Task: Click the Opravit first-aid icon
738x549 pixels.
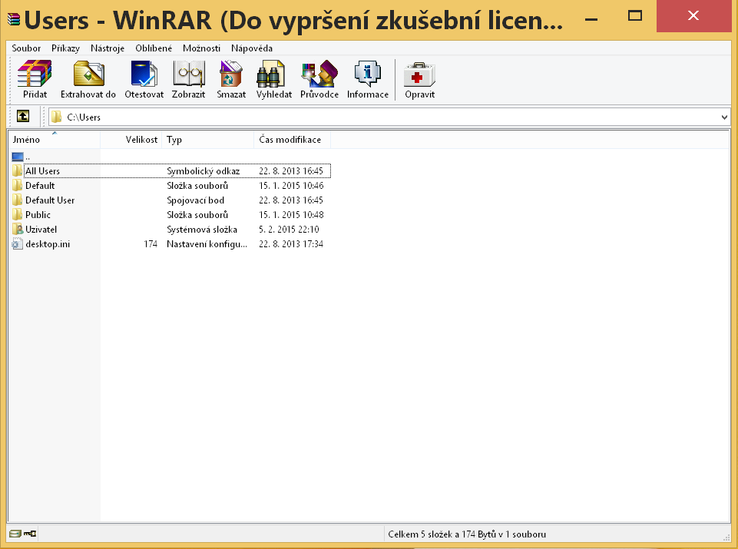Action: click(x=419, y=74)
